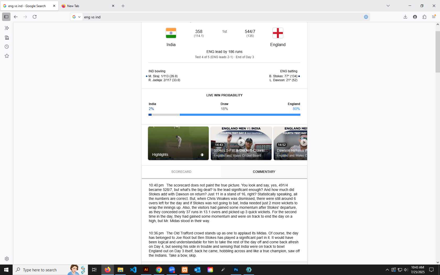Open bookmarks star icon in sidebar
The width and height of the screenshot is (440, 275).
coord(7,56)
